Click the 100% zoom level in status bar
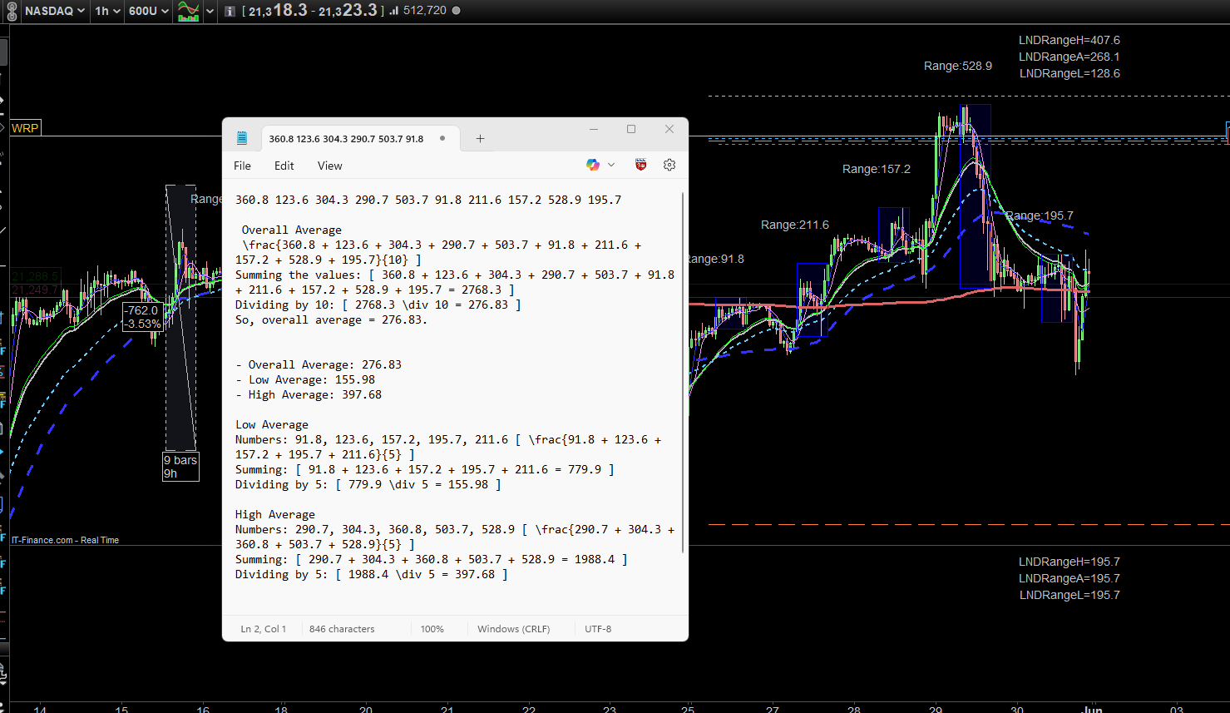This screenshot has height=713, width=1230. 432,629
